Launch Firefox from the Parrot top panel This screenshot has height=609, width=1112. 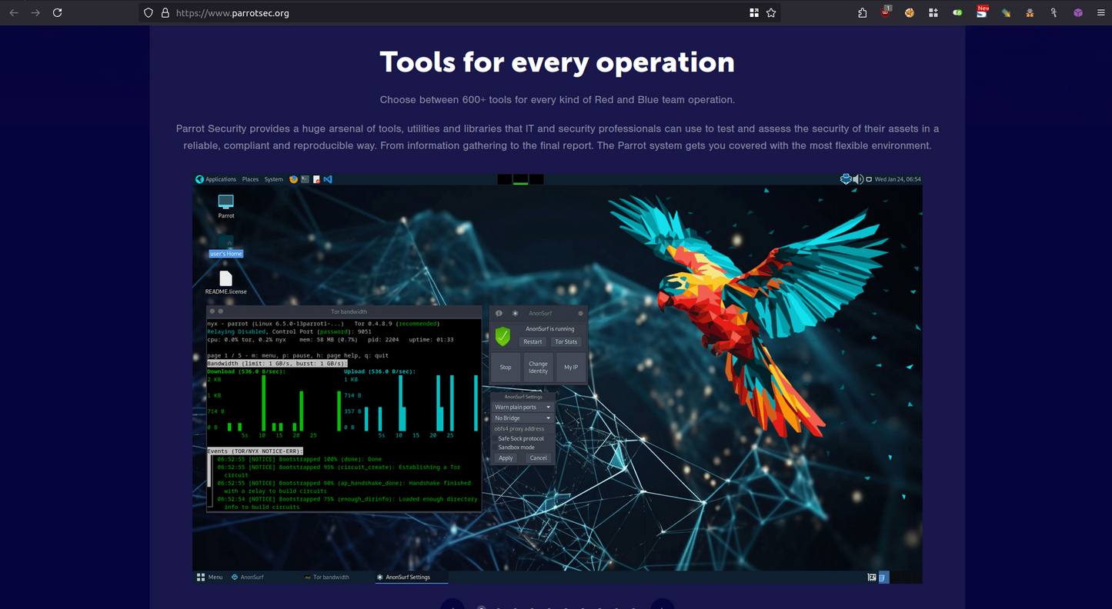pyautogui.click(x=294, y=179)
